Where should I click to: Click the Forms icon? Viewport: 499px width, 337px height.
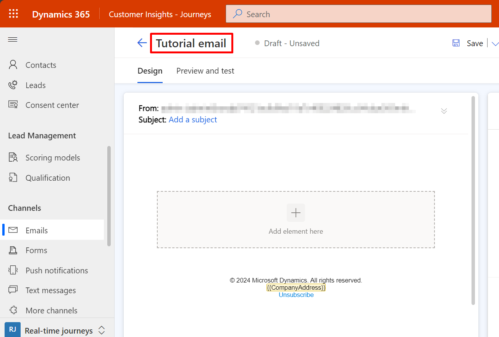(x=13, y=250)
